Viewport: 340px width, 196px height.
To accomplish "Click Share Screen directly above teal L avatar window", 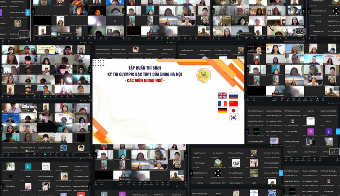I will (x=45, y=155).
